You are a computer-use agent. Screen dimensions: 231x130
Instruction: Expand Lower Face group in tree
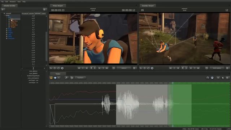point(9,25)
